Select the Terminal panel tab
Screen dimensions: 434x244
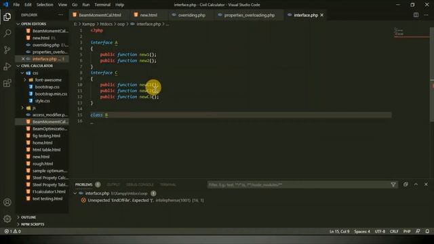167,184
